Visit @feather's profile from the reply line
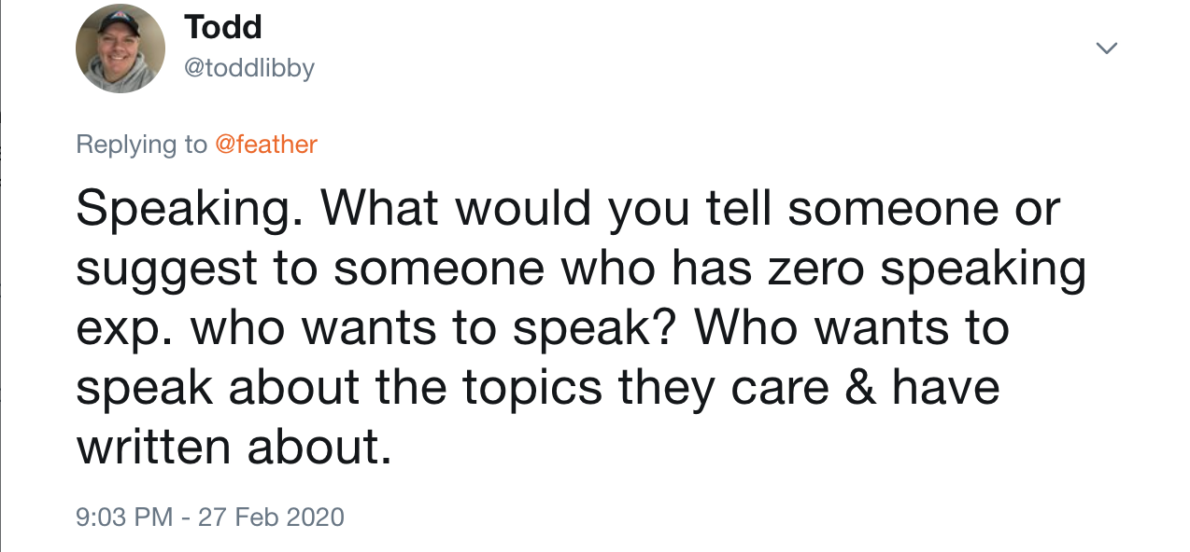This screenshot has width=1190, height=552. tap(268, 145)
